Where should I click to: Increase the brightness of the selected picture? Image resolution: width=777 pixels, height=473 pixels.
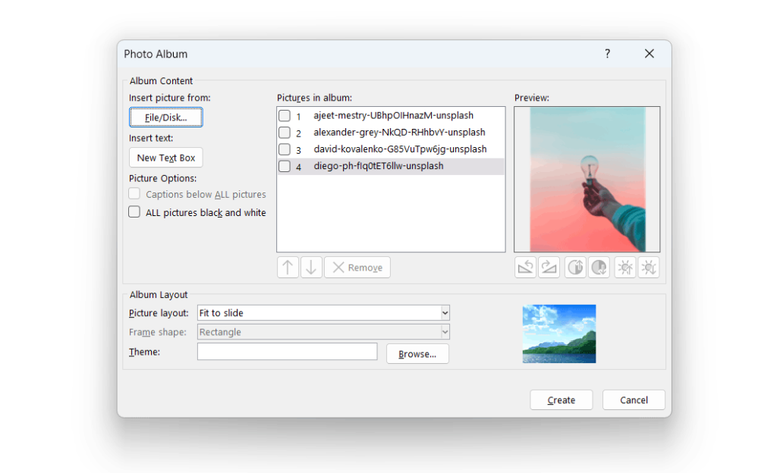624,267
